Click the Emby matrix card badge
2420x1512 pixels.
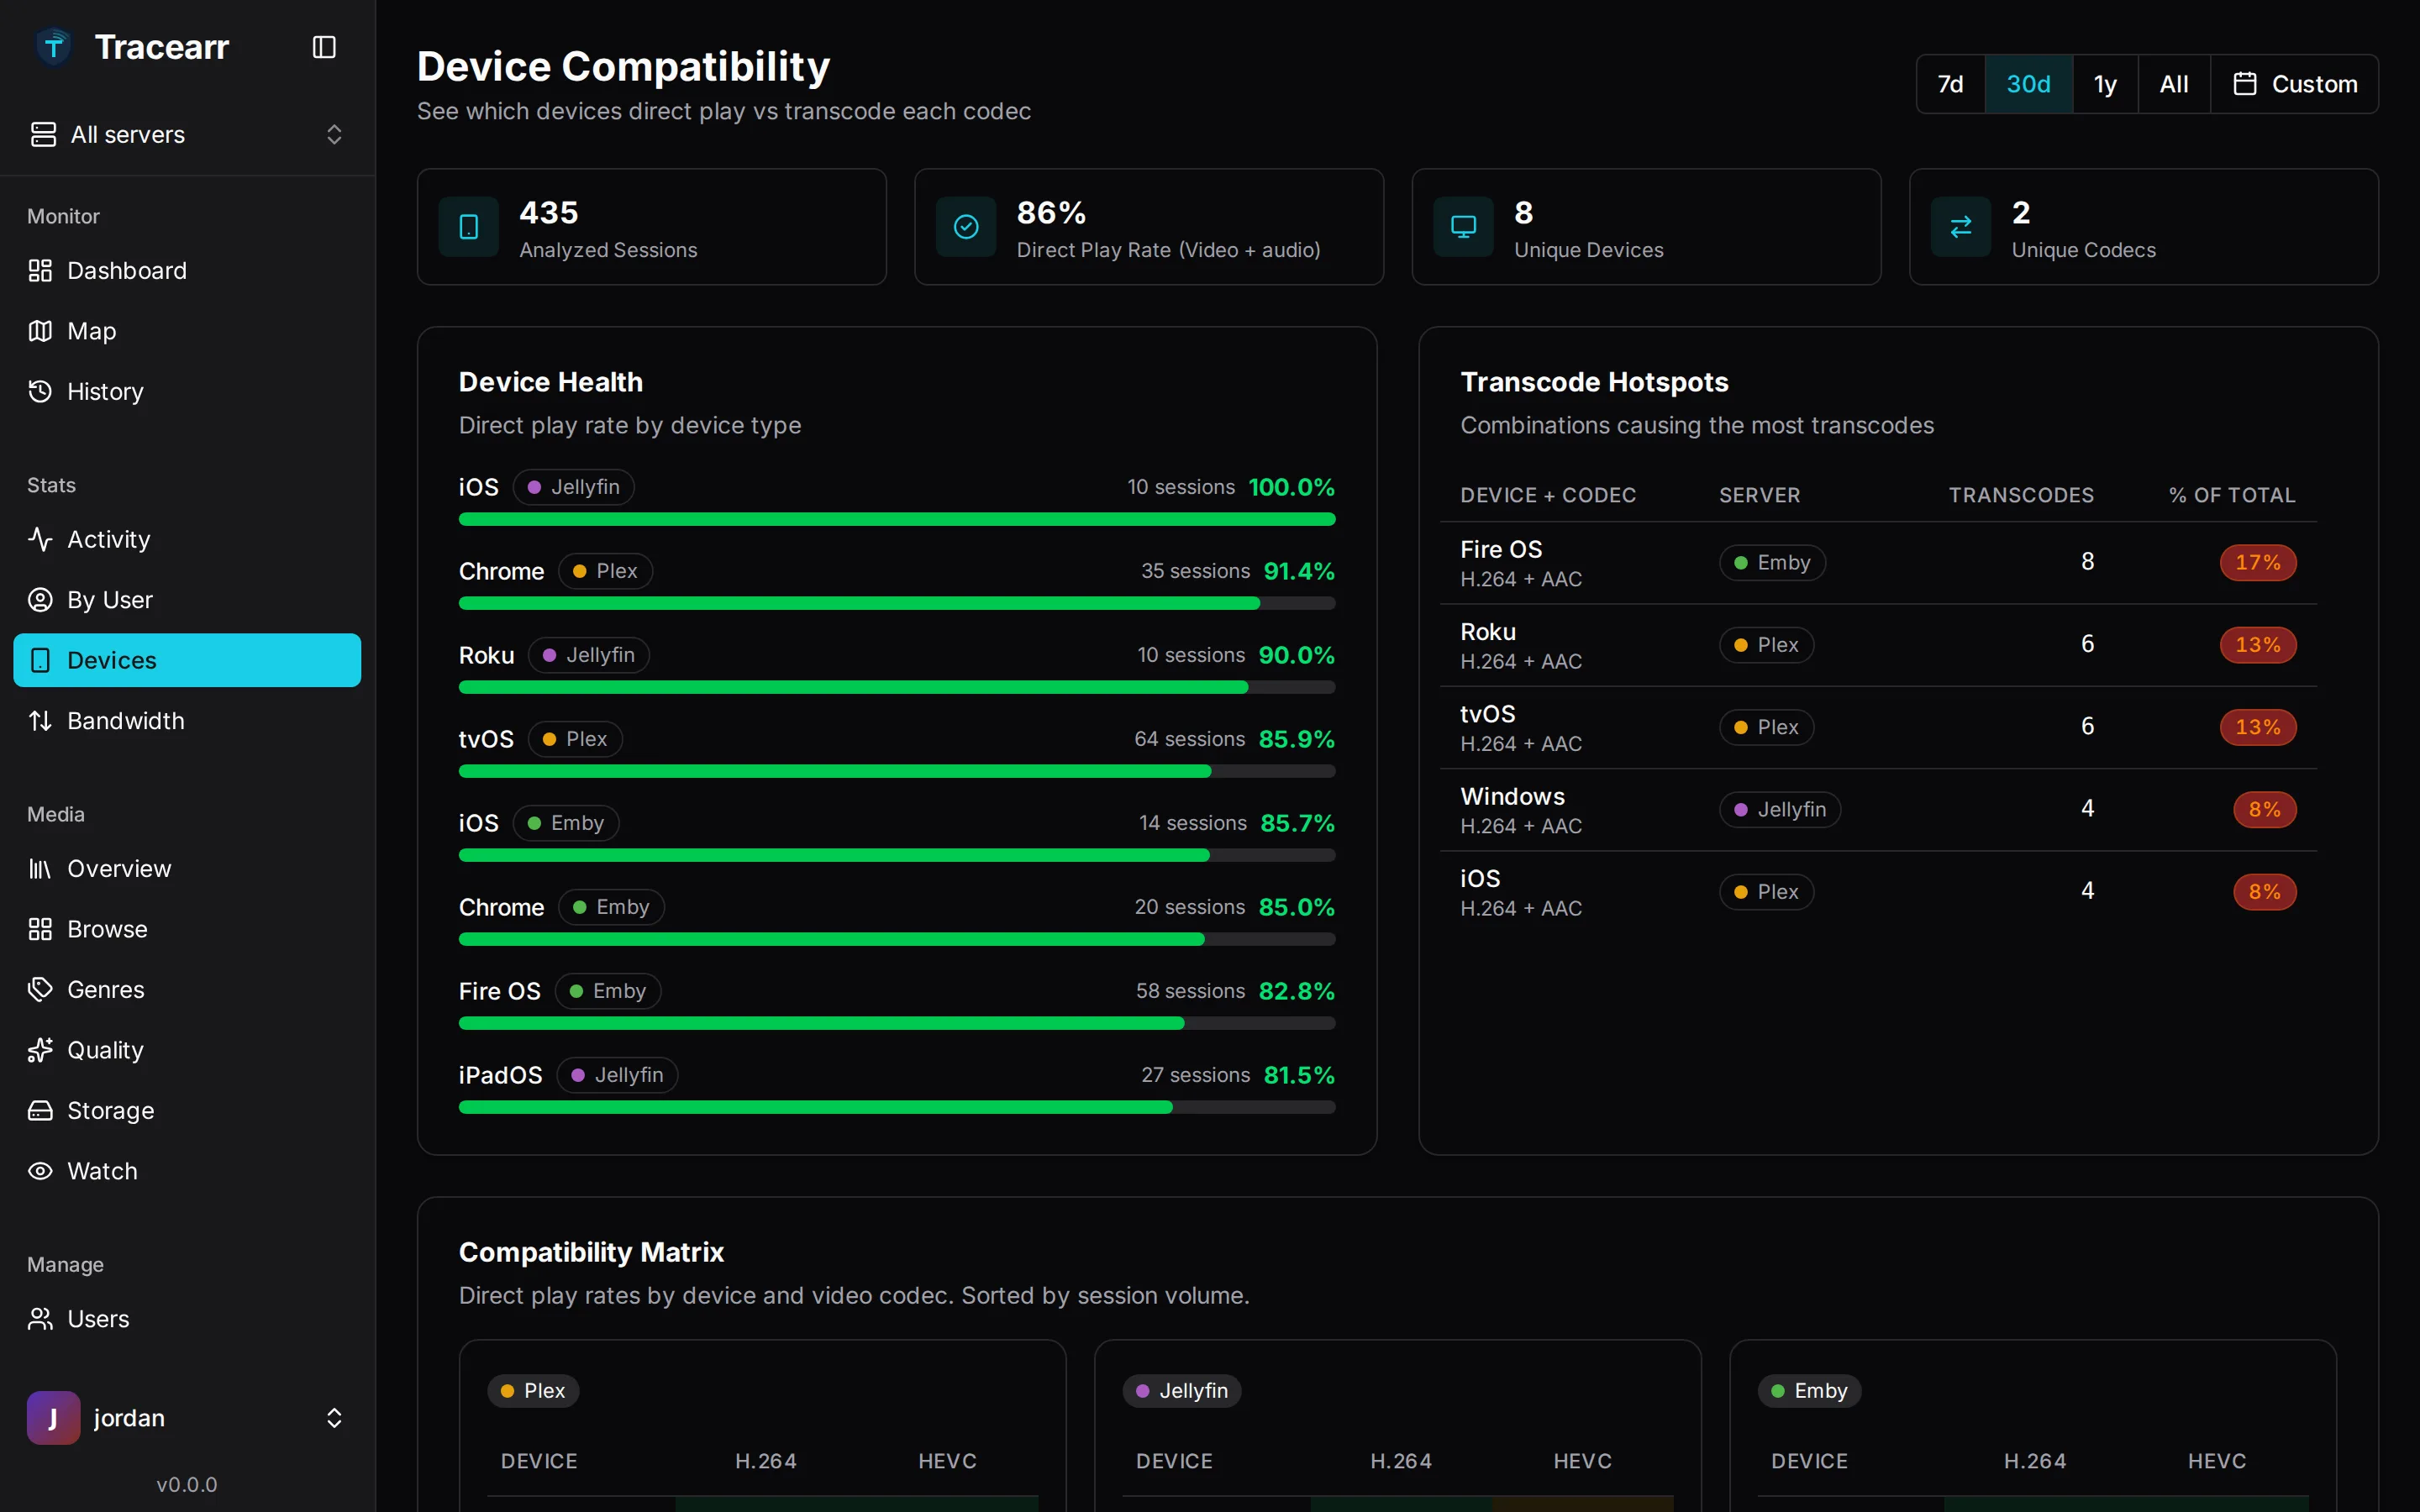pos(1810,1391)
